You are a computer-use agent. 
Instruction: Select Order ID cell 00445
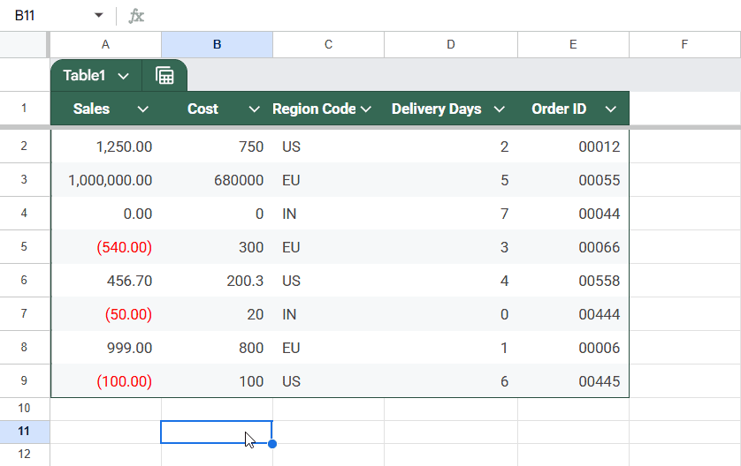click(x=573, y=381)
